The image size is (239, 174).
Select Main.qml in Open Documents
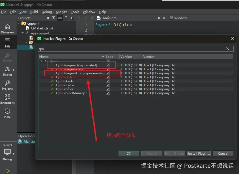(27, 142)
